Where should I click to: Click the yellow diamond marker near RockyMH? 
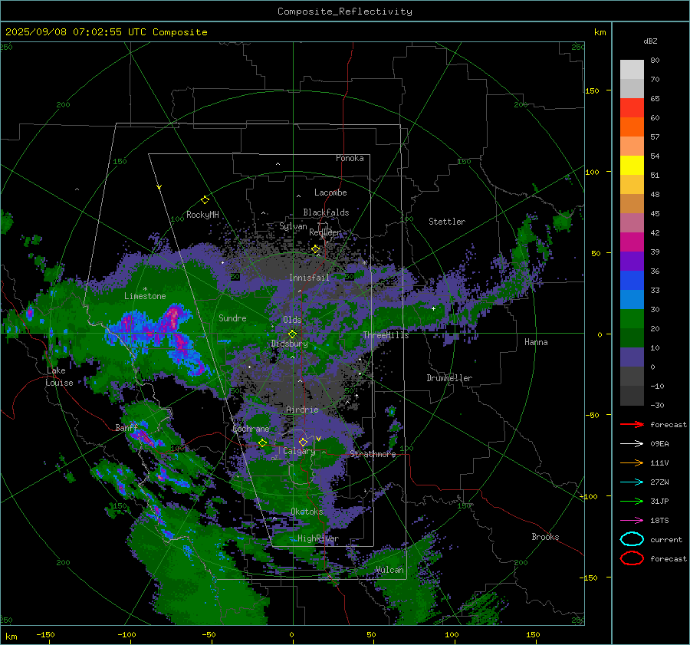tap(205, 200)
